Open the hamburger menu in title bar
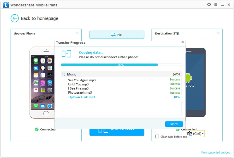234x158 pixels. click(216, 4)
